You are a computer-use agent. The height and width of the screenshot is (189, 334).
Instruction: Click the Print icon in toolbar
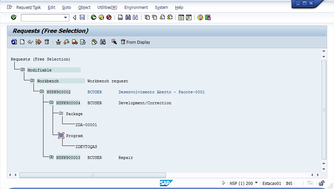[x=120, y=17]
